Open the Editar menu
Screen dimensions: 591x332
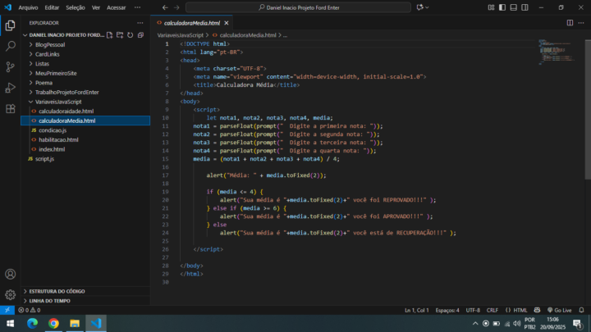pos(52,7)
